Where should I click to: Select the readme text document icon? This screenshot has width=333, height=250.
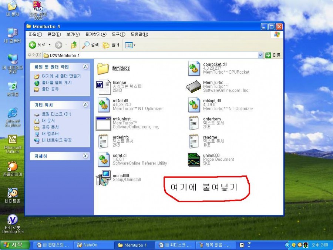click(x=194, y=141)
